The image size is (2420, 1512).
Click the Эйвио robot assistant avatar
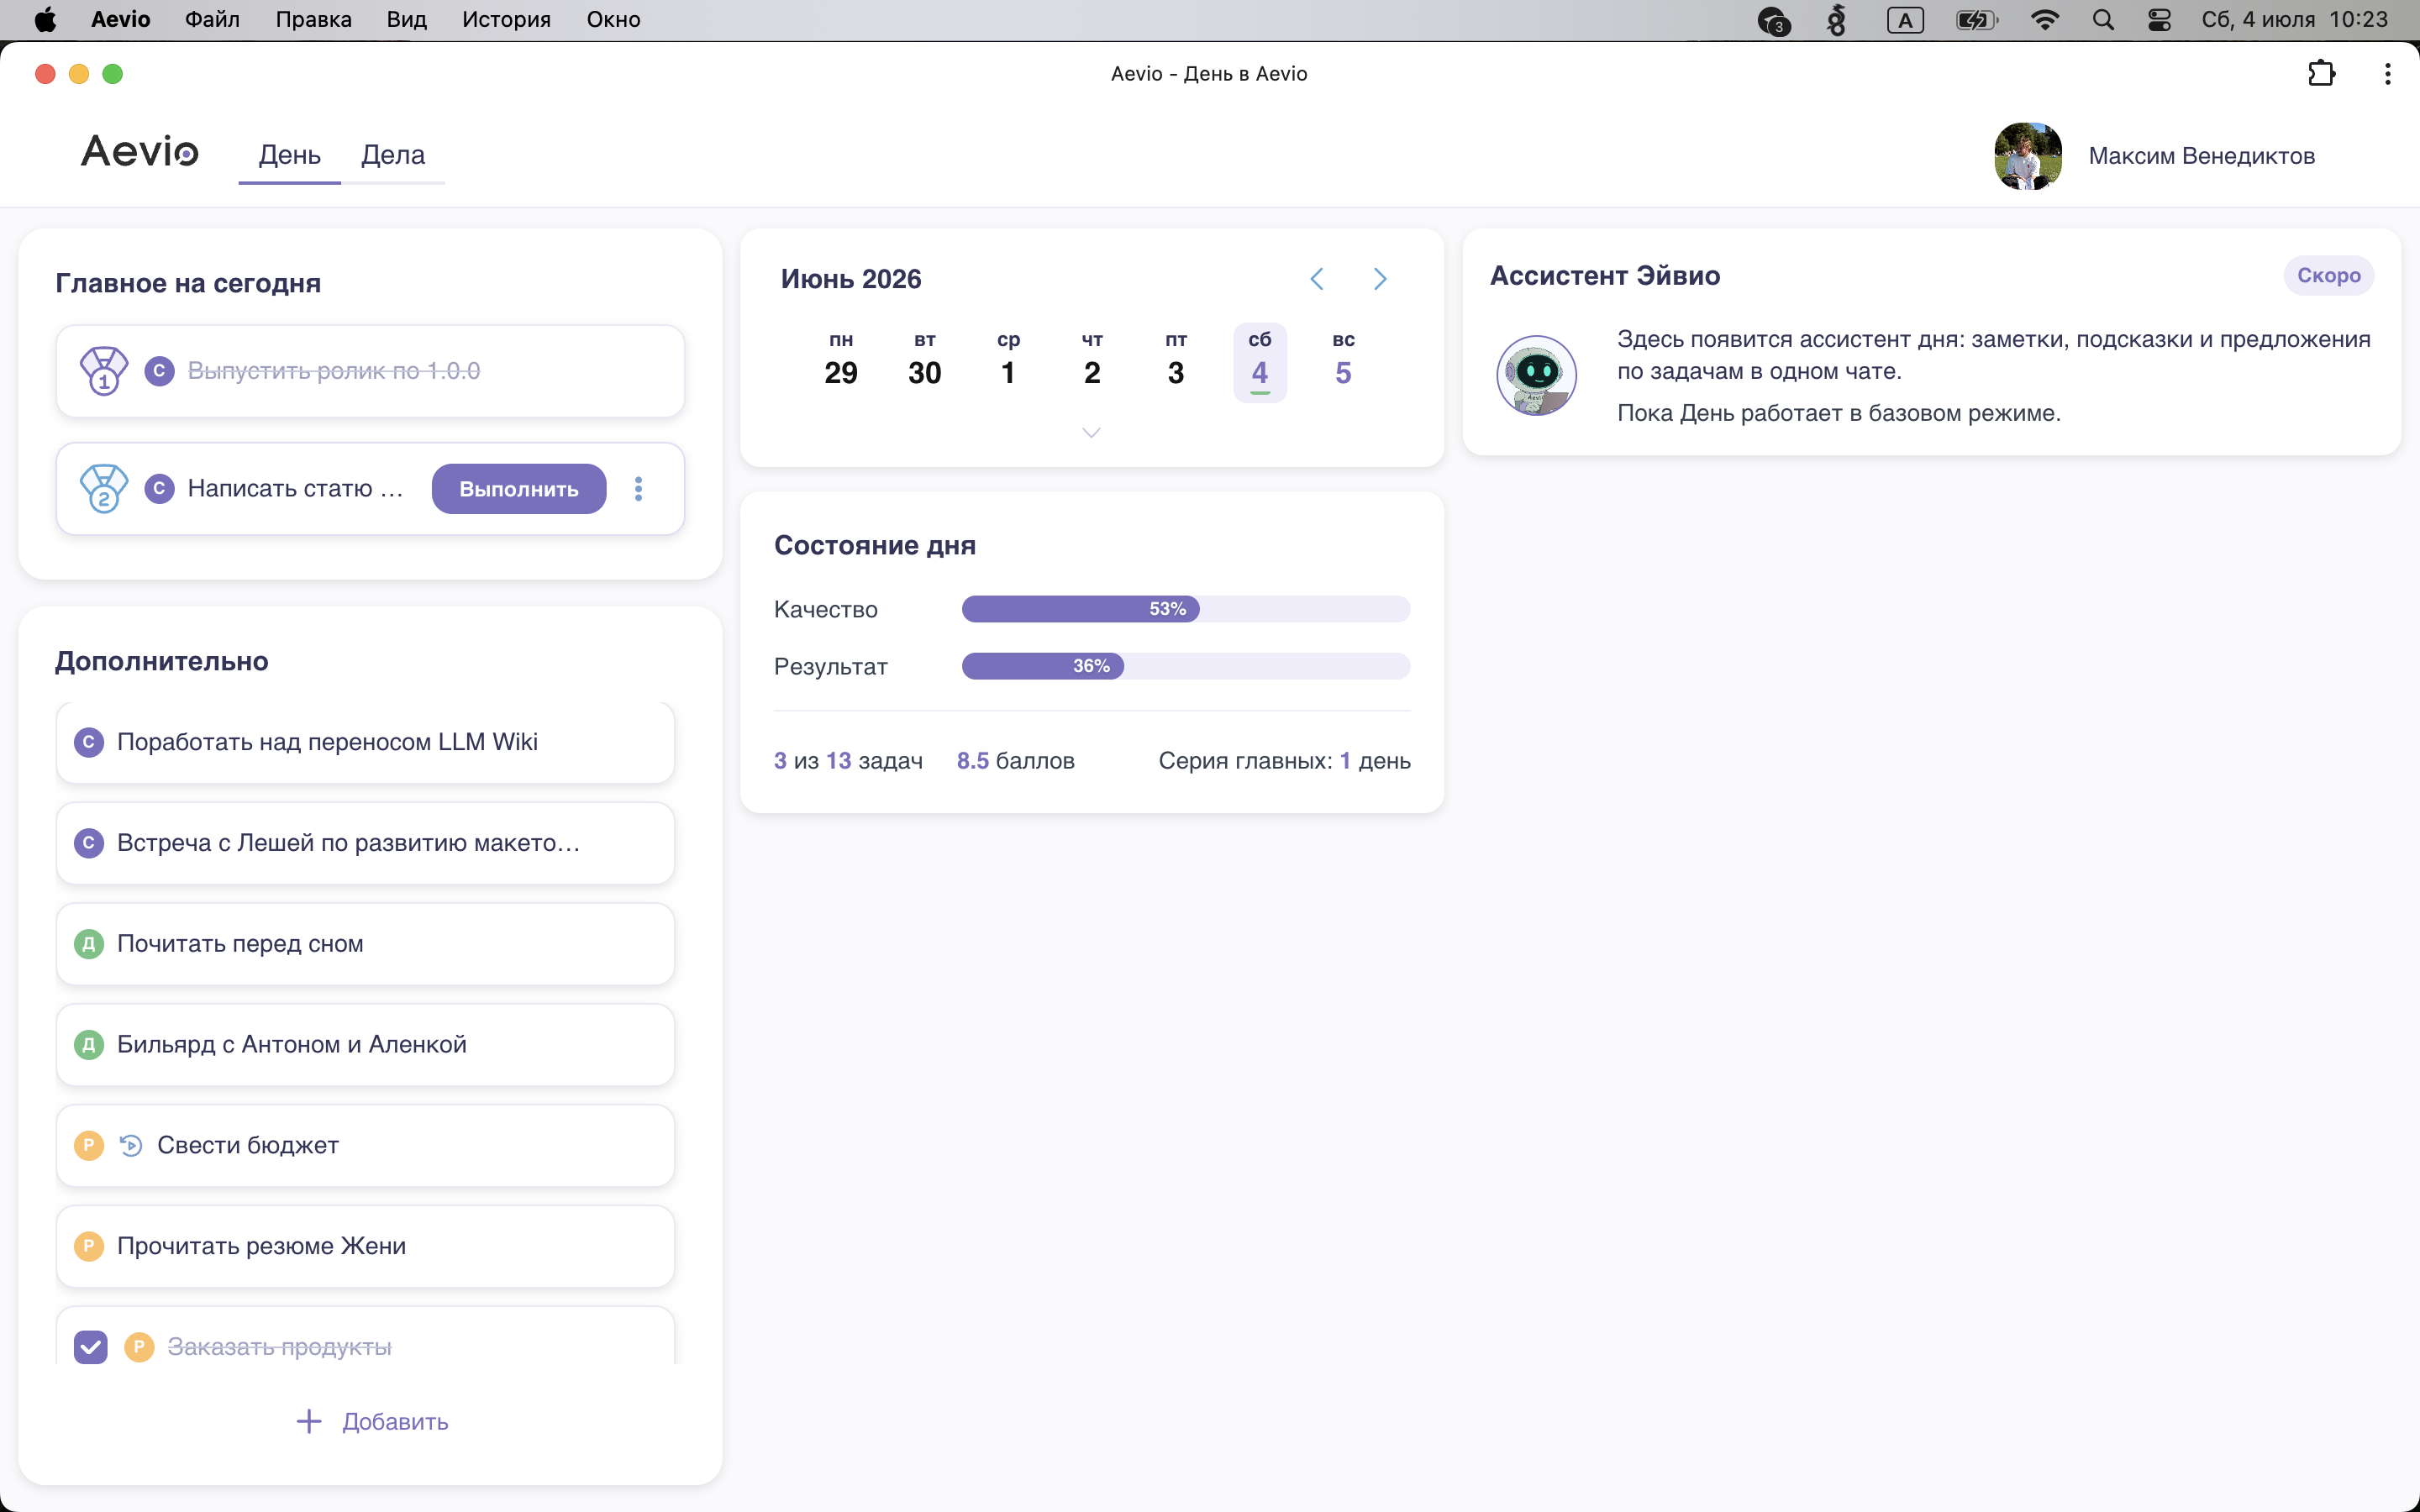[1536, 375]
